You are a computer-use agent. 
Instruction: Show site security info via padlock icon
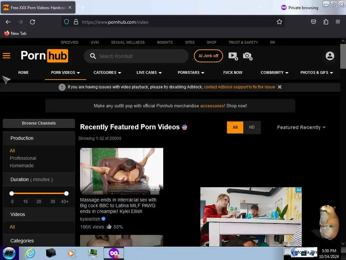point(76,22)
